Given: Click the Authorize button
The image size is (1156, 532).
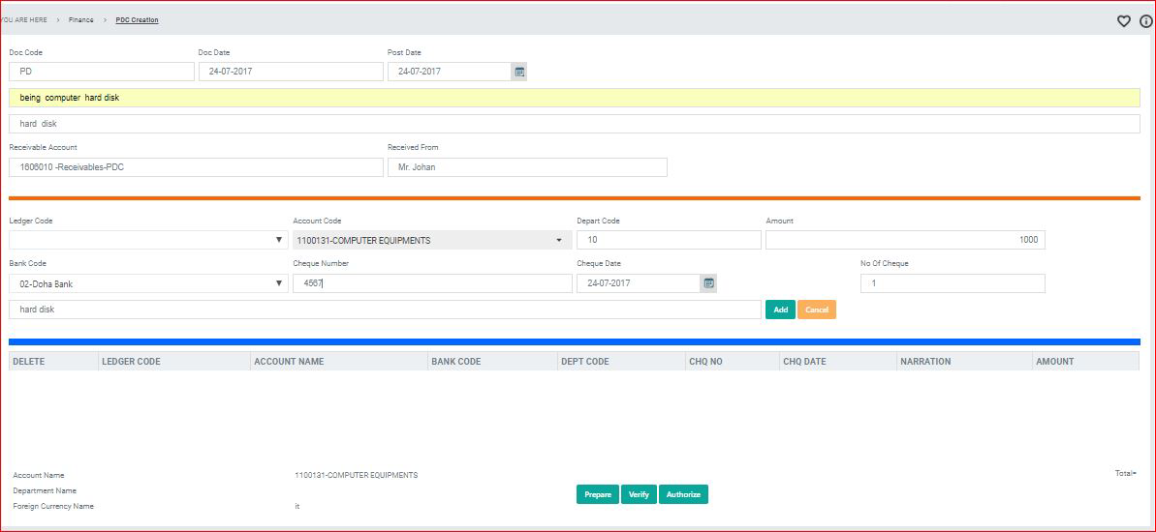Looking at the screenshot, I should [x=683, y=494].
